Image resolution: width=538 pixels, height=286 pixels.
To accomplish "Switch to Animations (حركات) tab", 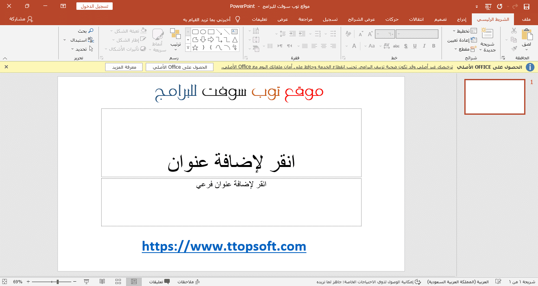I will [392, 19].
